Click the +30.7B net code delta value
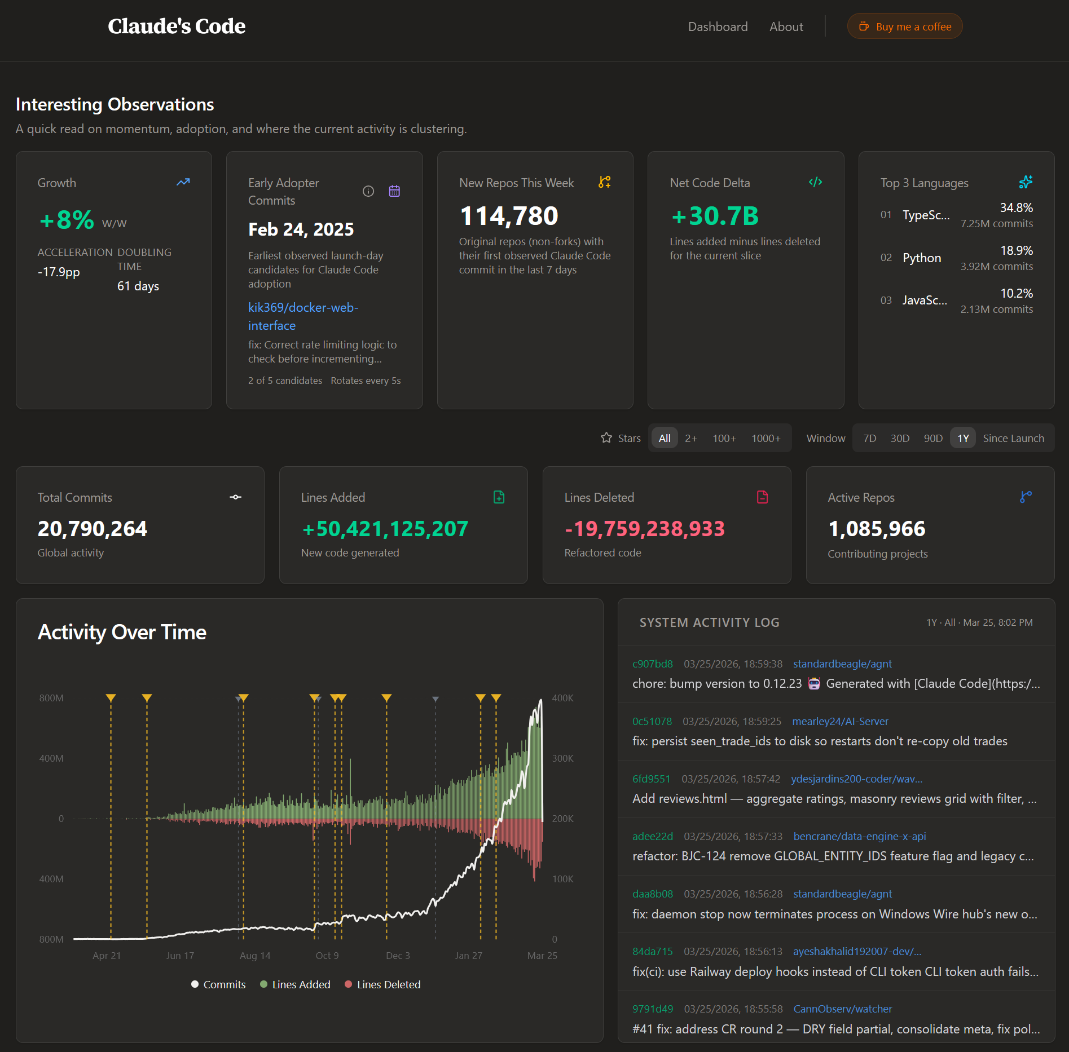Viewport: 1069px width, 1052px height. (715, 216)
